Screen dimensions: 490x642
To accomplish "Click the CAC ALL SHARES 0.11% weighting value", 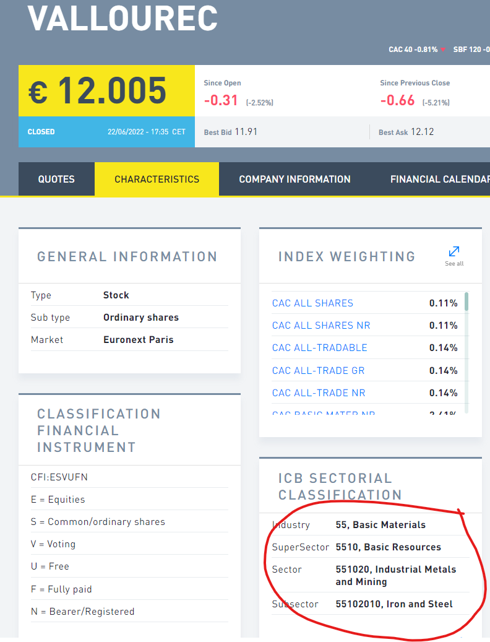I will tap(444, 303).
